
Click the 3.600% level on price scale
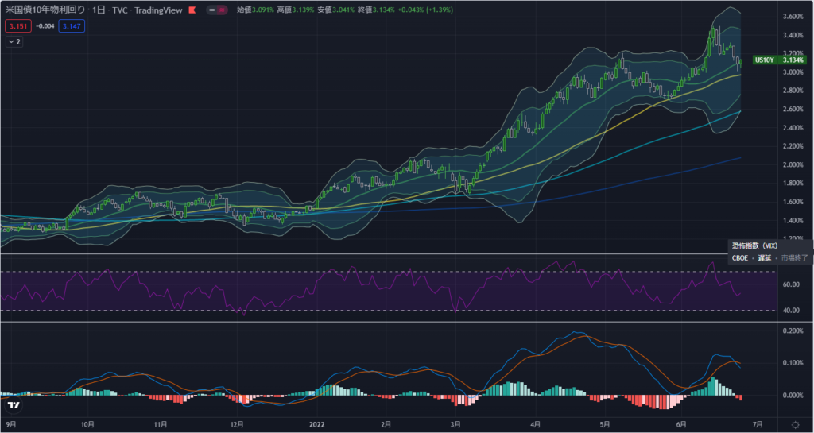tap(793, 17)
